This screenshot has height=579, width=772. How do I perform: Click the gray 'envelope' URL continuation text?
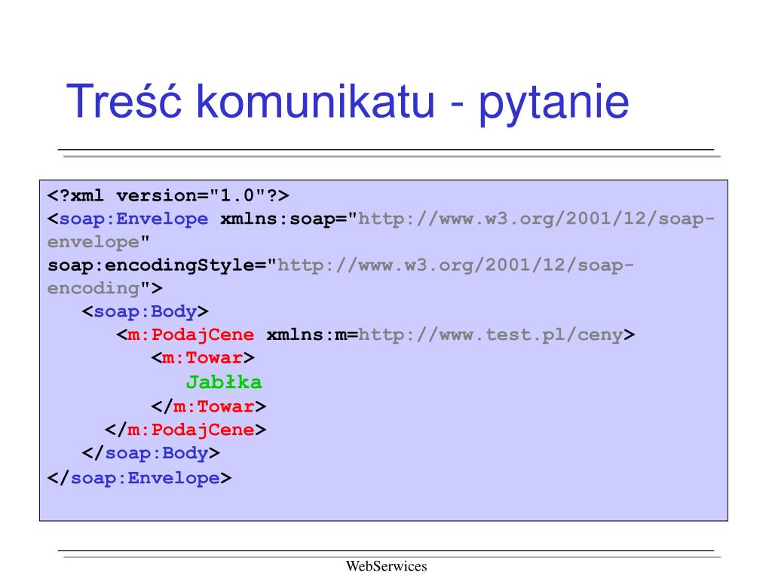[x=93, y=242]
